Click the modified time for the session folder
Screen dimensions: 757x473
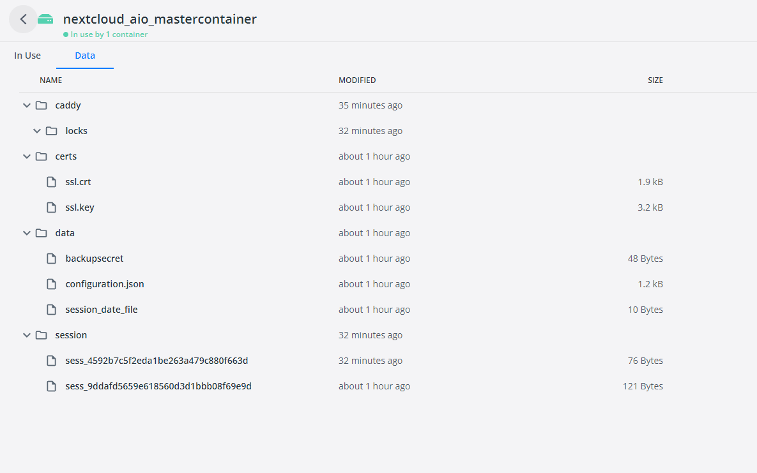pyautogui.click(x=371, y=335)
